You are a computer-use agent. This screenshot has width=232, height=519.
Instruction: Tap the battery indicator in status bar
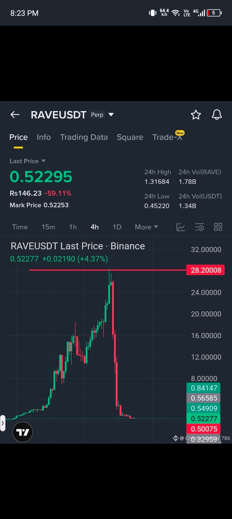214,13
